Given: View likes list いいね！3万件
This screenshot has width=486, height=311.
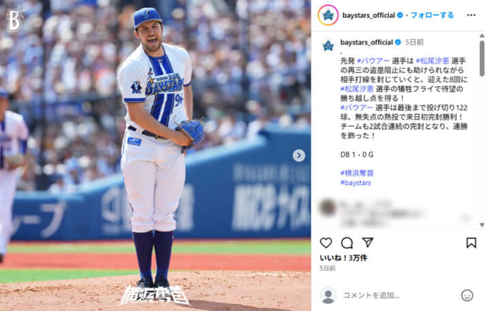Looking at the screenshot, I should pos(344,258).
